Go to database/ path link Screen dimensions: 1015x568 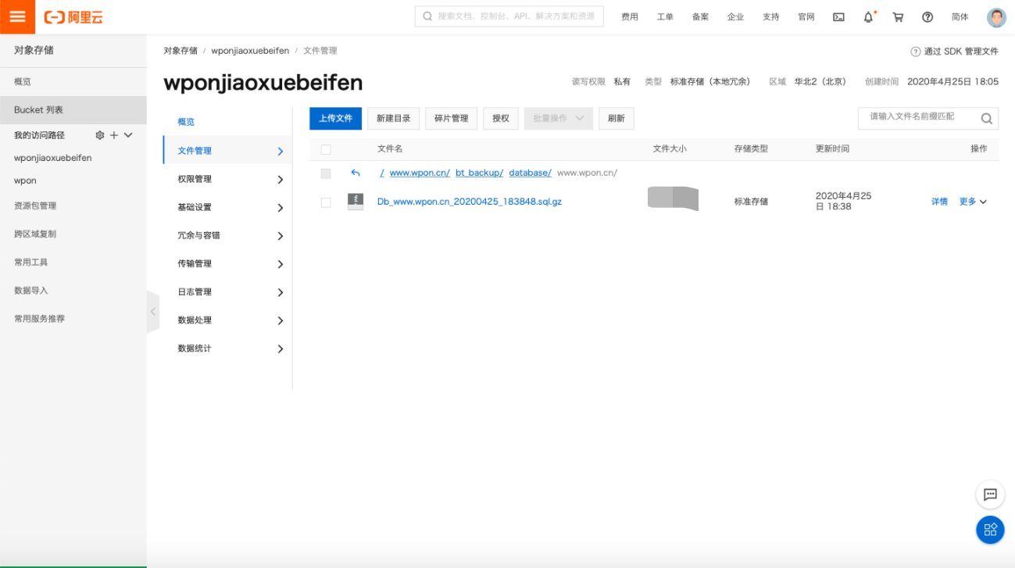(x=530, y=173)
